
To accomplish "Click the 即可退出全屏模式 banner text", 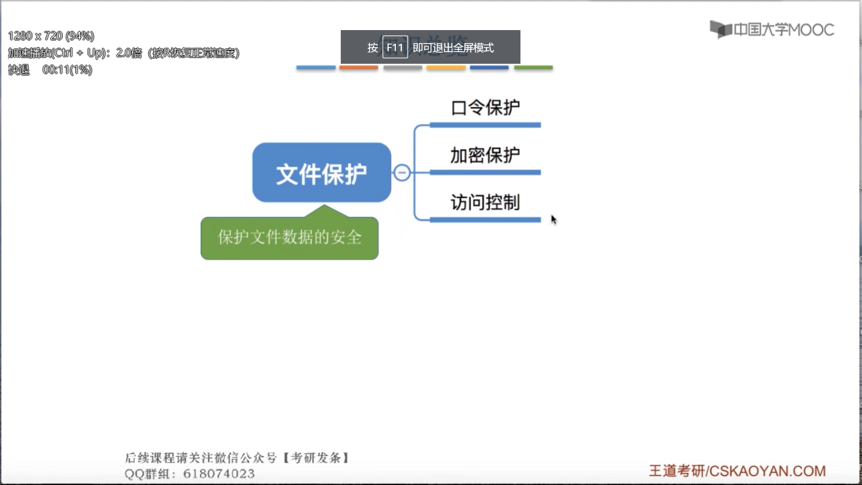I will coord(453,48).
